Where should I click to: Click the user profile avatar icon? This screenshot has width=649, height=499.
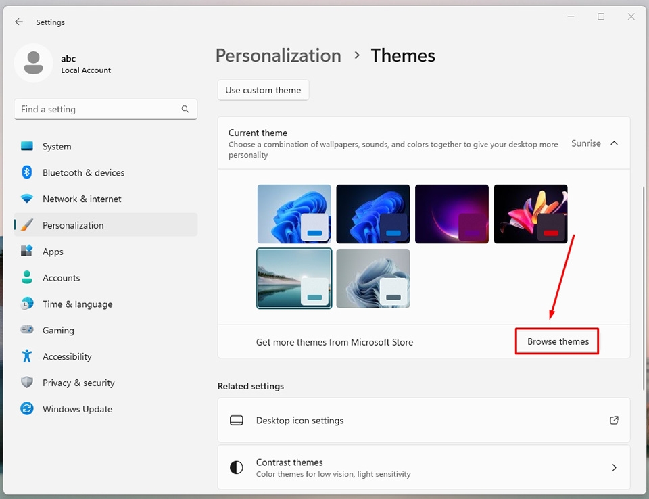click(34, 63)
